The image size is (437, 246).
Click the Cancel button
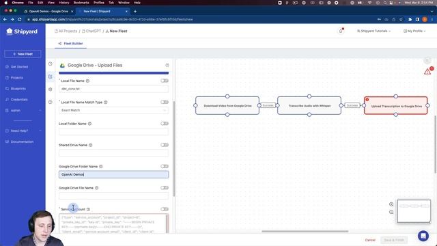coord(370,240)
